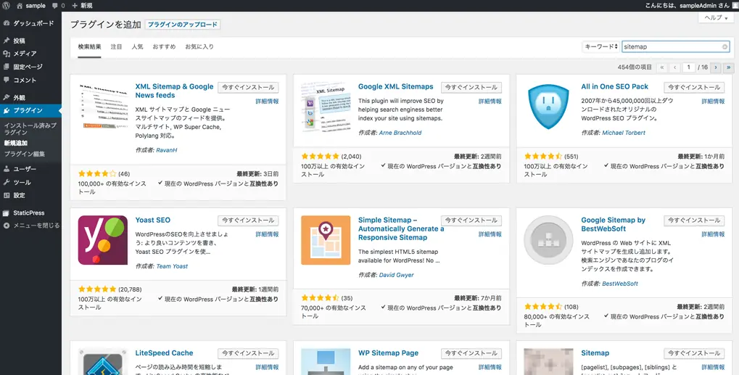Clear the sitemap search field
Image resolution: width=739 pixels, height=375 pixels.
[725, 46]
